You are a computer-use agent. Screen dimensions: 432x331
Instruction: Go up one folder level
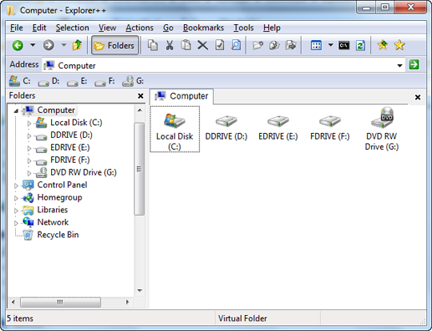click(77, 45)
